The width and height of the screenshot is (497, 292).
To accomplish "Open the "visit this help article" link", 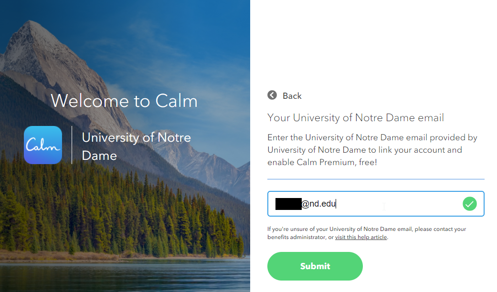I will 361,237.
